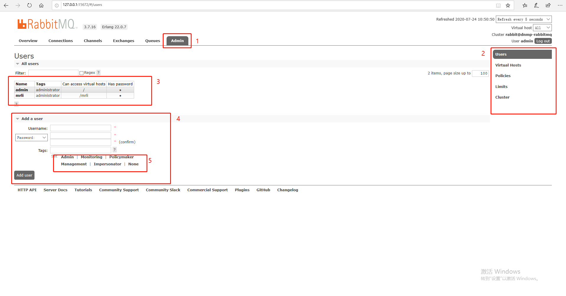Viewport: 566px width, 296px height.
Task: Enable the Regex filter checkbox
Action: 82,73
